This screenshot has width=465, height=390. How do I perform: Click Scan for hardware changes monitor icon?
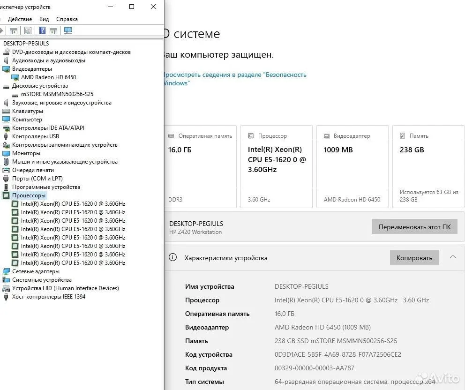[68, 30]
